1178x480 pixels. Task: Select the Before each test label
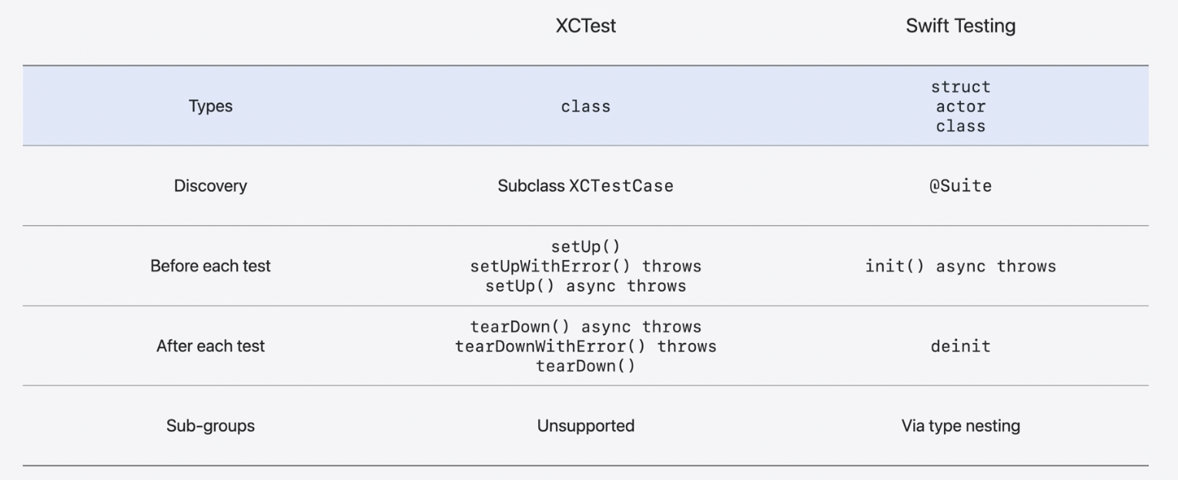pos(210,266)
